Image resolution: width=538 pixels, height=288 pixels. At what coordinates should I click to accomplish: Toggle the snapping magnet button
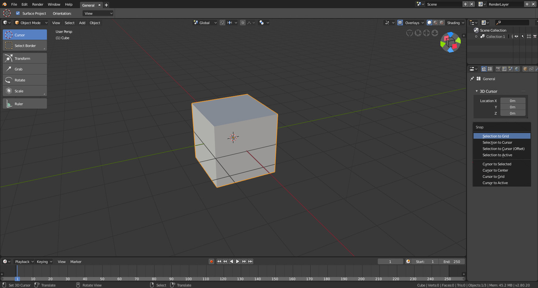click(222, 22)
